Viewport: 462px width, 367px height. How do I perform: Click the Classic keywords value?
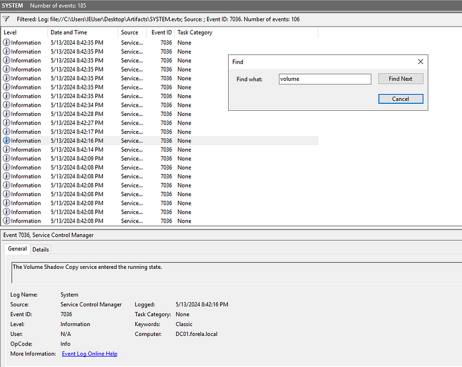pos(184,324)
